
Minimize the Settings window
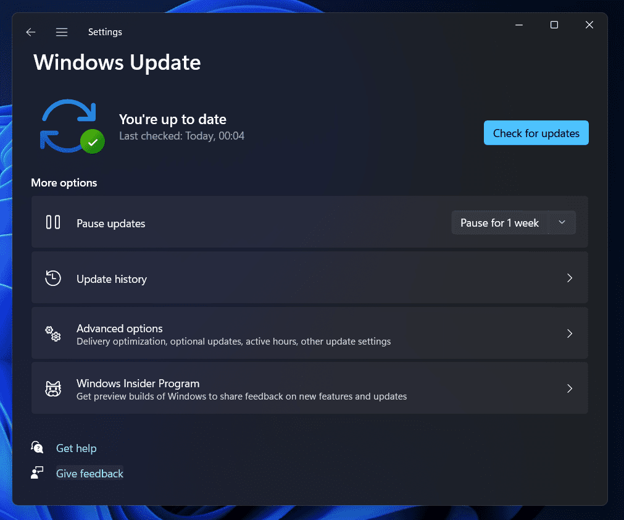tap(519, 25)
